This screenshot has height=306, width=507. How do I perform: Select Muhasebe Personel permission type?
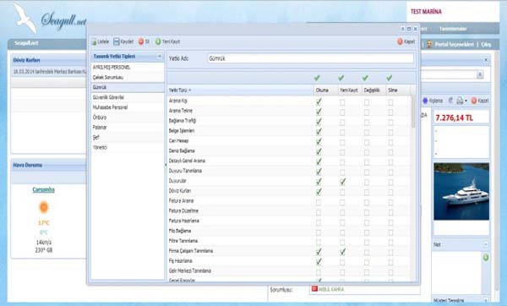tap(128, 107)
